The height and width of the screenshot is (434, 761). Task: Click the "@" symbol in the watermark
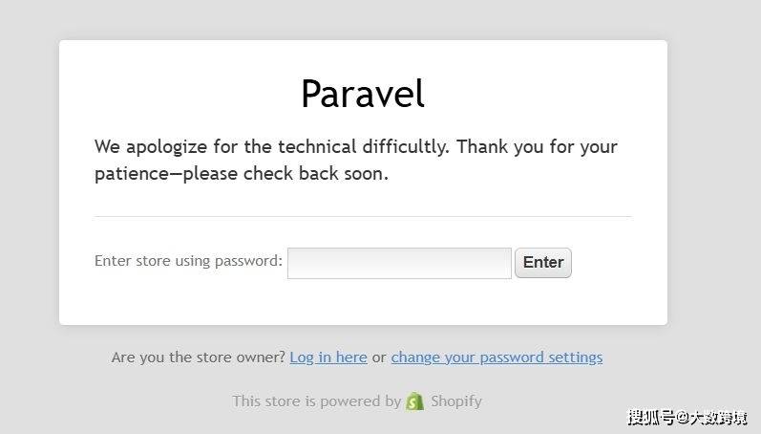click(683, 418)
